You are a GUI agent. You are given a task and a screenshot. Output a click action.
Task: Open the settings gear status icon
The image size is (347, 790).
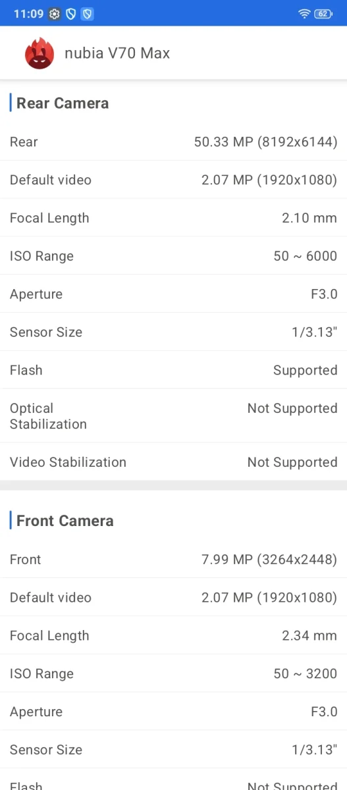55,14
